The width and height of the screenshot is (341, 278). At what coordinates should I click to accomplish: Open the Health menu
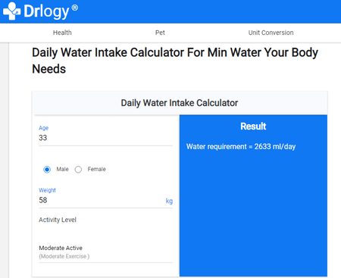click(x=62, y=33)
